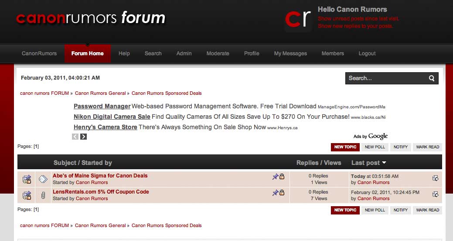Viewport: 453px width, 241px height.
Task: Open My Messages in navigation bar
Action: click(x=290, y=54)
